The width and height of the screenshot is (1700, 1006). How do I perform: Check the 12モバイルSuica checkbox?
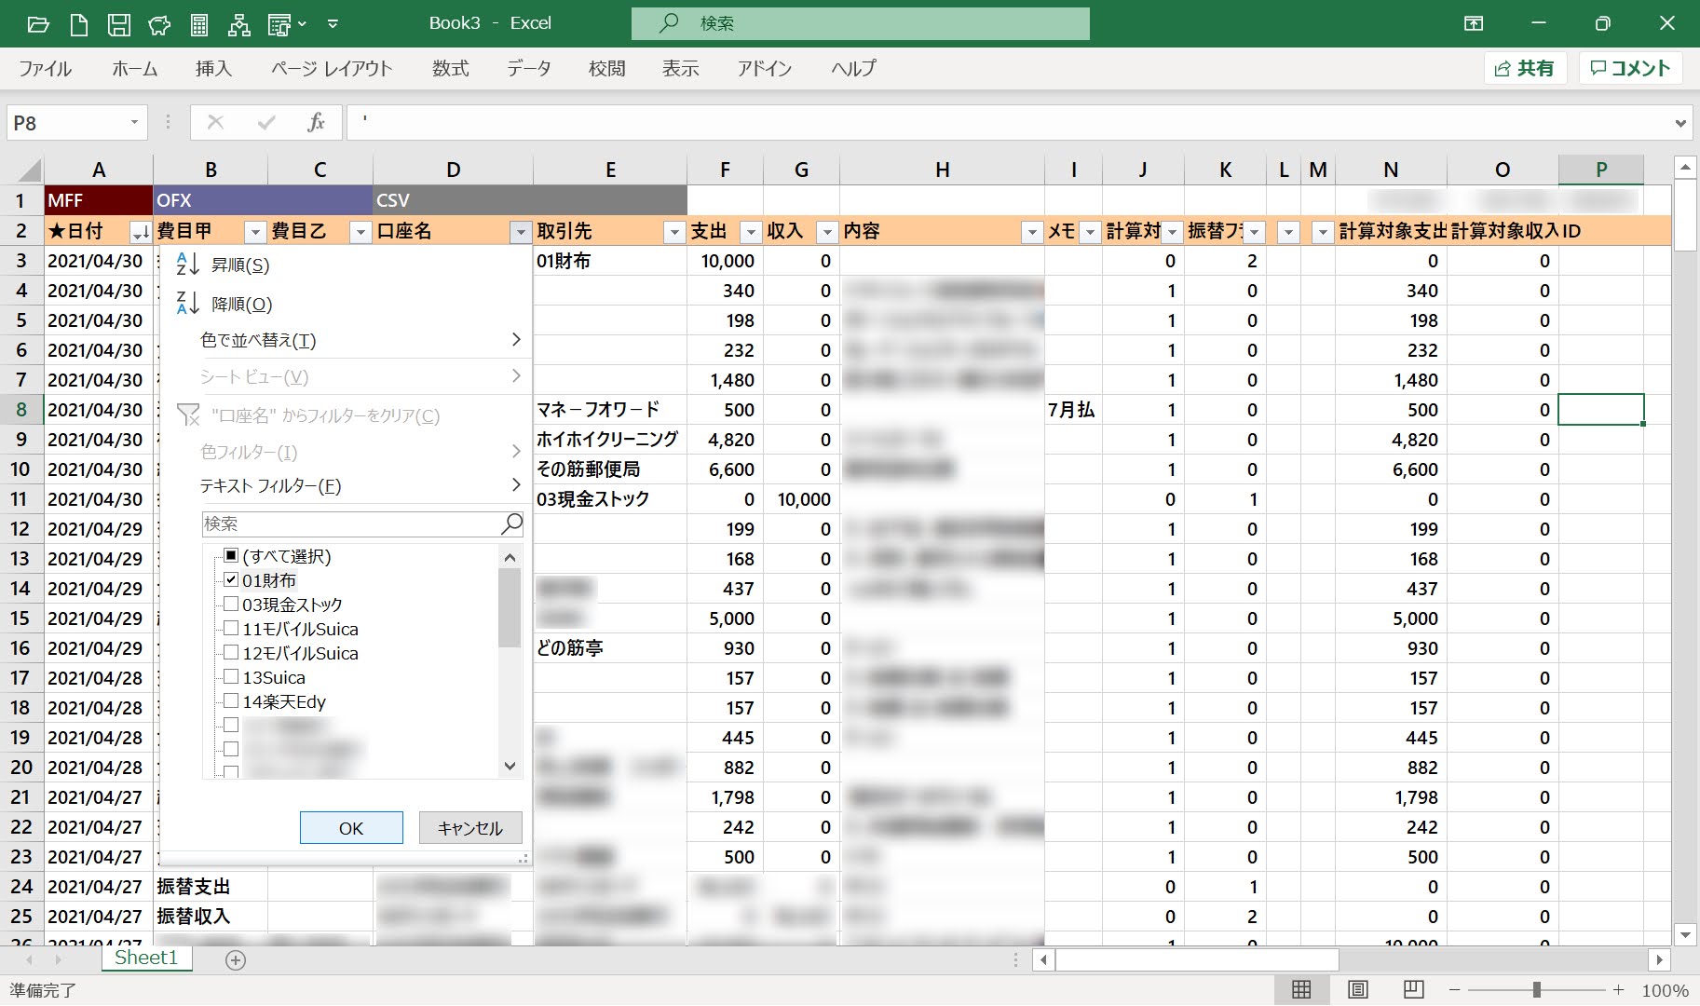(231, 652)
